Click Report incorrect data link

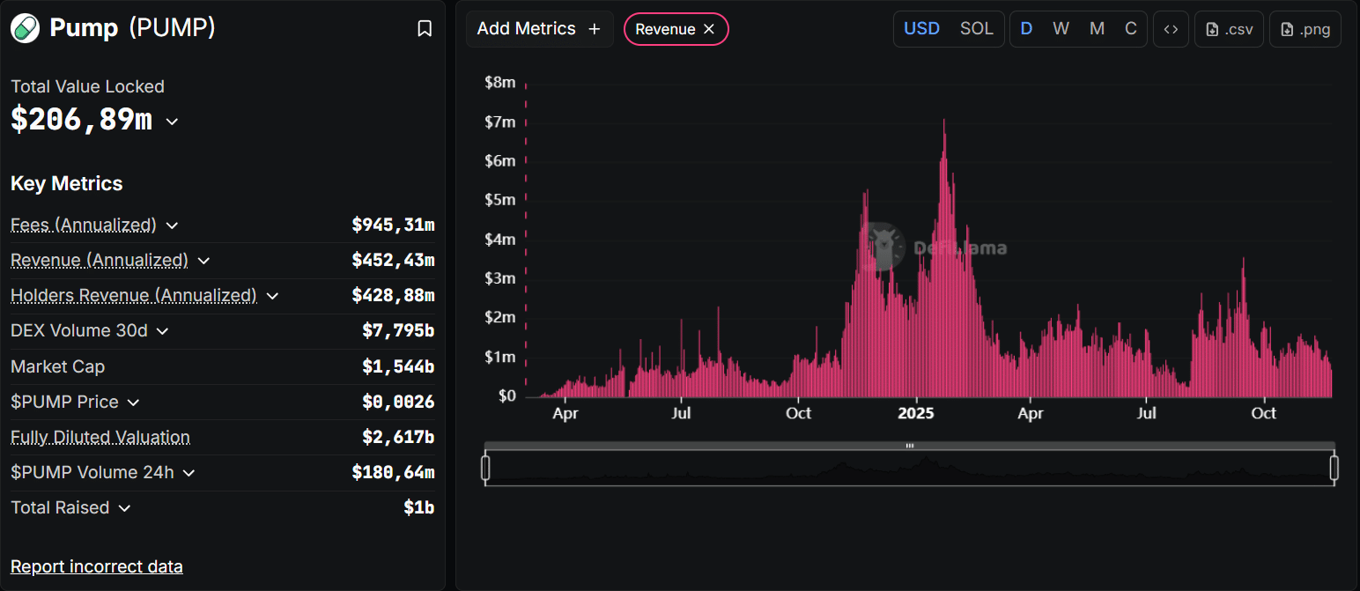(x=97, y=566)
